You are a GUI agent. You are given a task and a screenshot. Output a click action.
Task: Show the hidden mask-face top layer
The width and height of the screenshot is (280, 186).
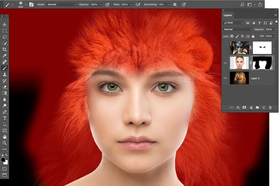point(226,48)
